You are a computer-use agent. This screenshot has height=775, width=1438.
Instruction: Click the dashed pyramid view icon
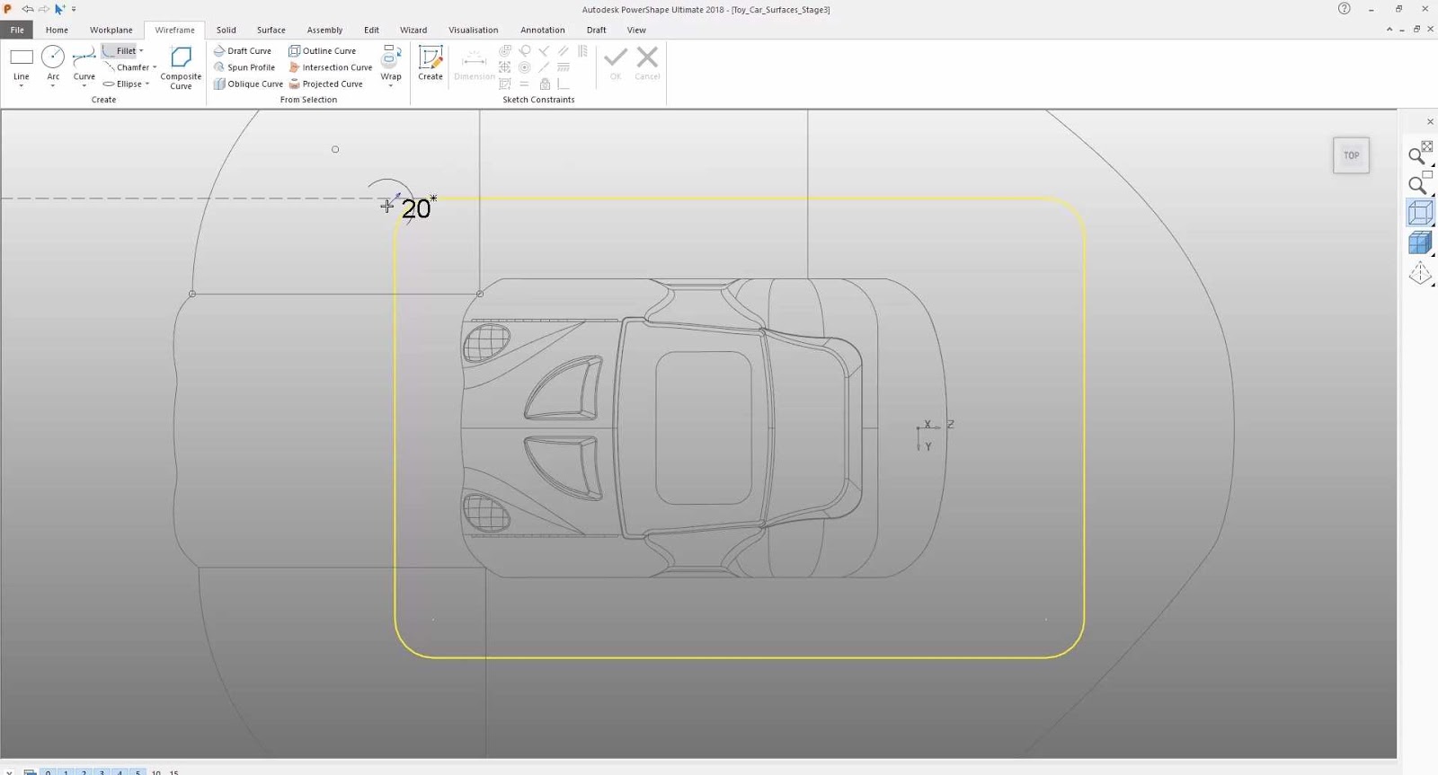[1420, 273]
